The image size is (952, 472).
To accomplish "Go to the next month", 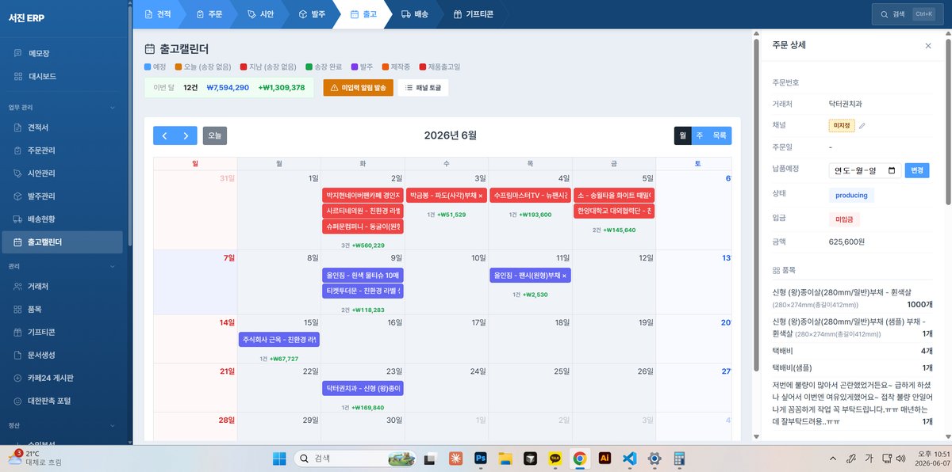I will (186, 135).
